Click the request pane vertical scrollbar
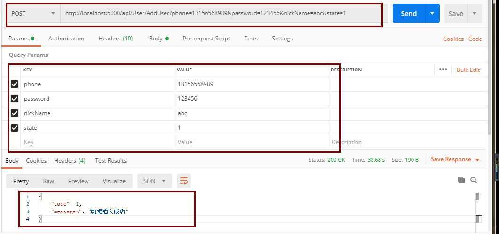 [490, 68]
